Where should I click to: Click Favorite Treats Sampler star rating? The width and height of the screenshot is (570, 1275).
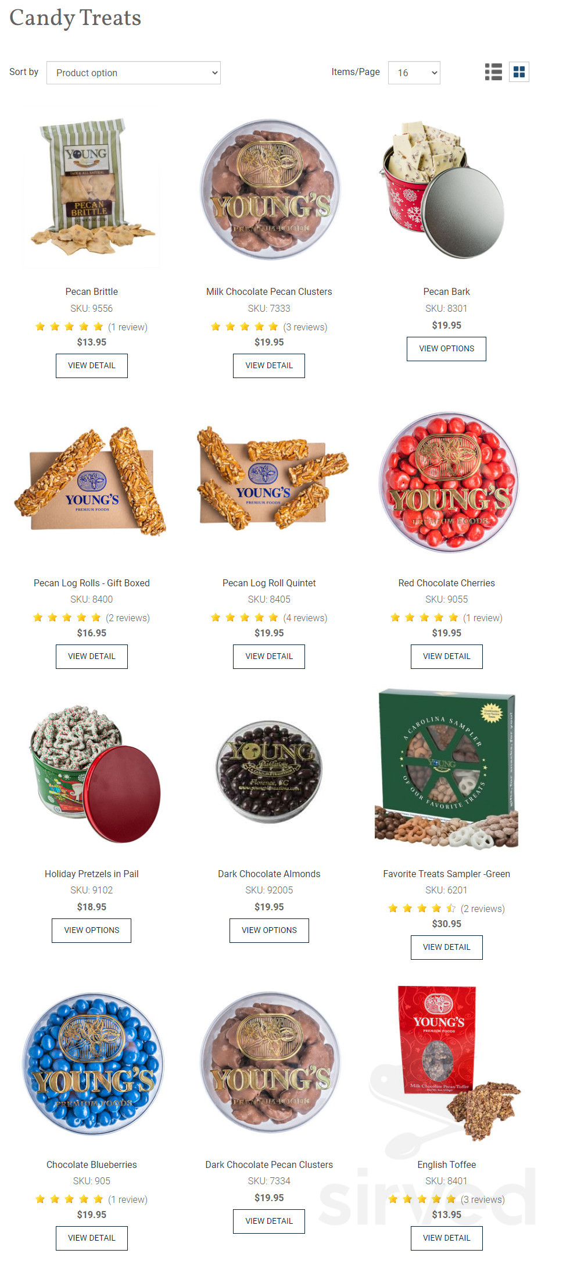click(422, 909)
